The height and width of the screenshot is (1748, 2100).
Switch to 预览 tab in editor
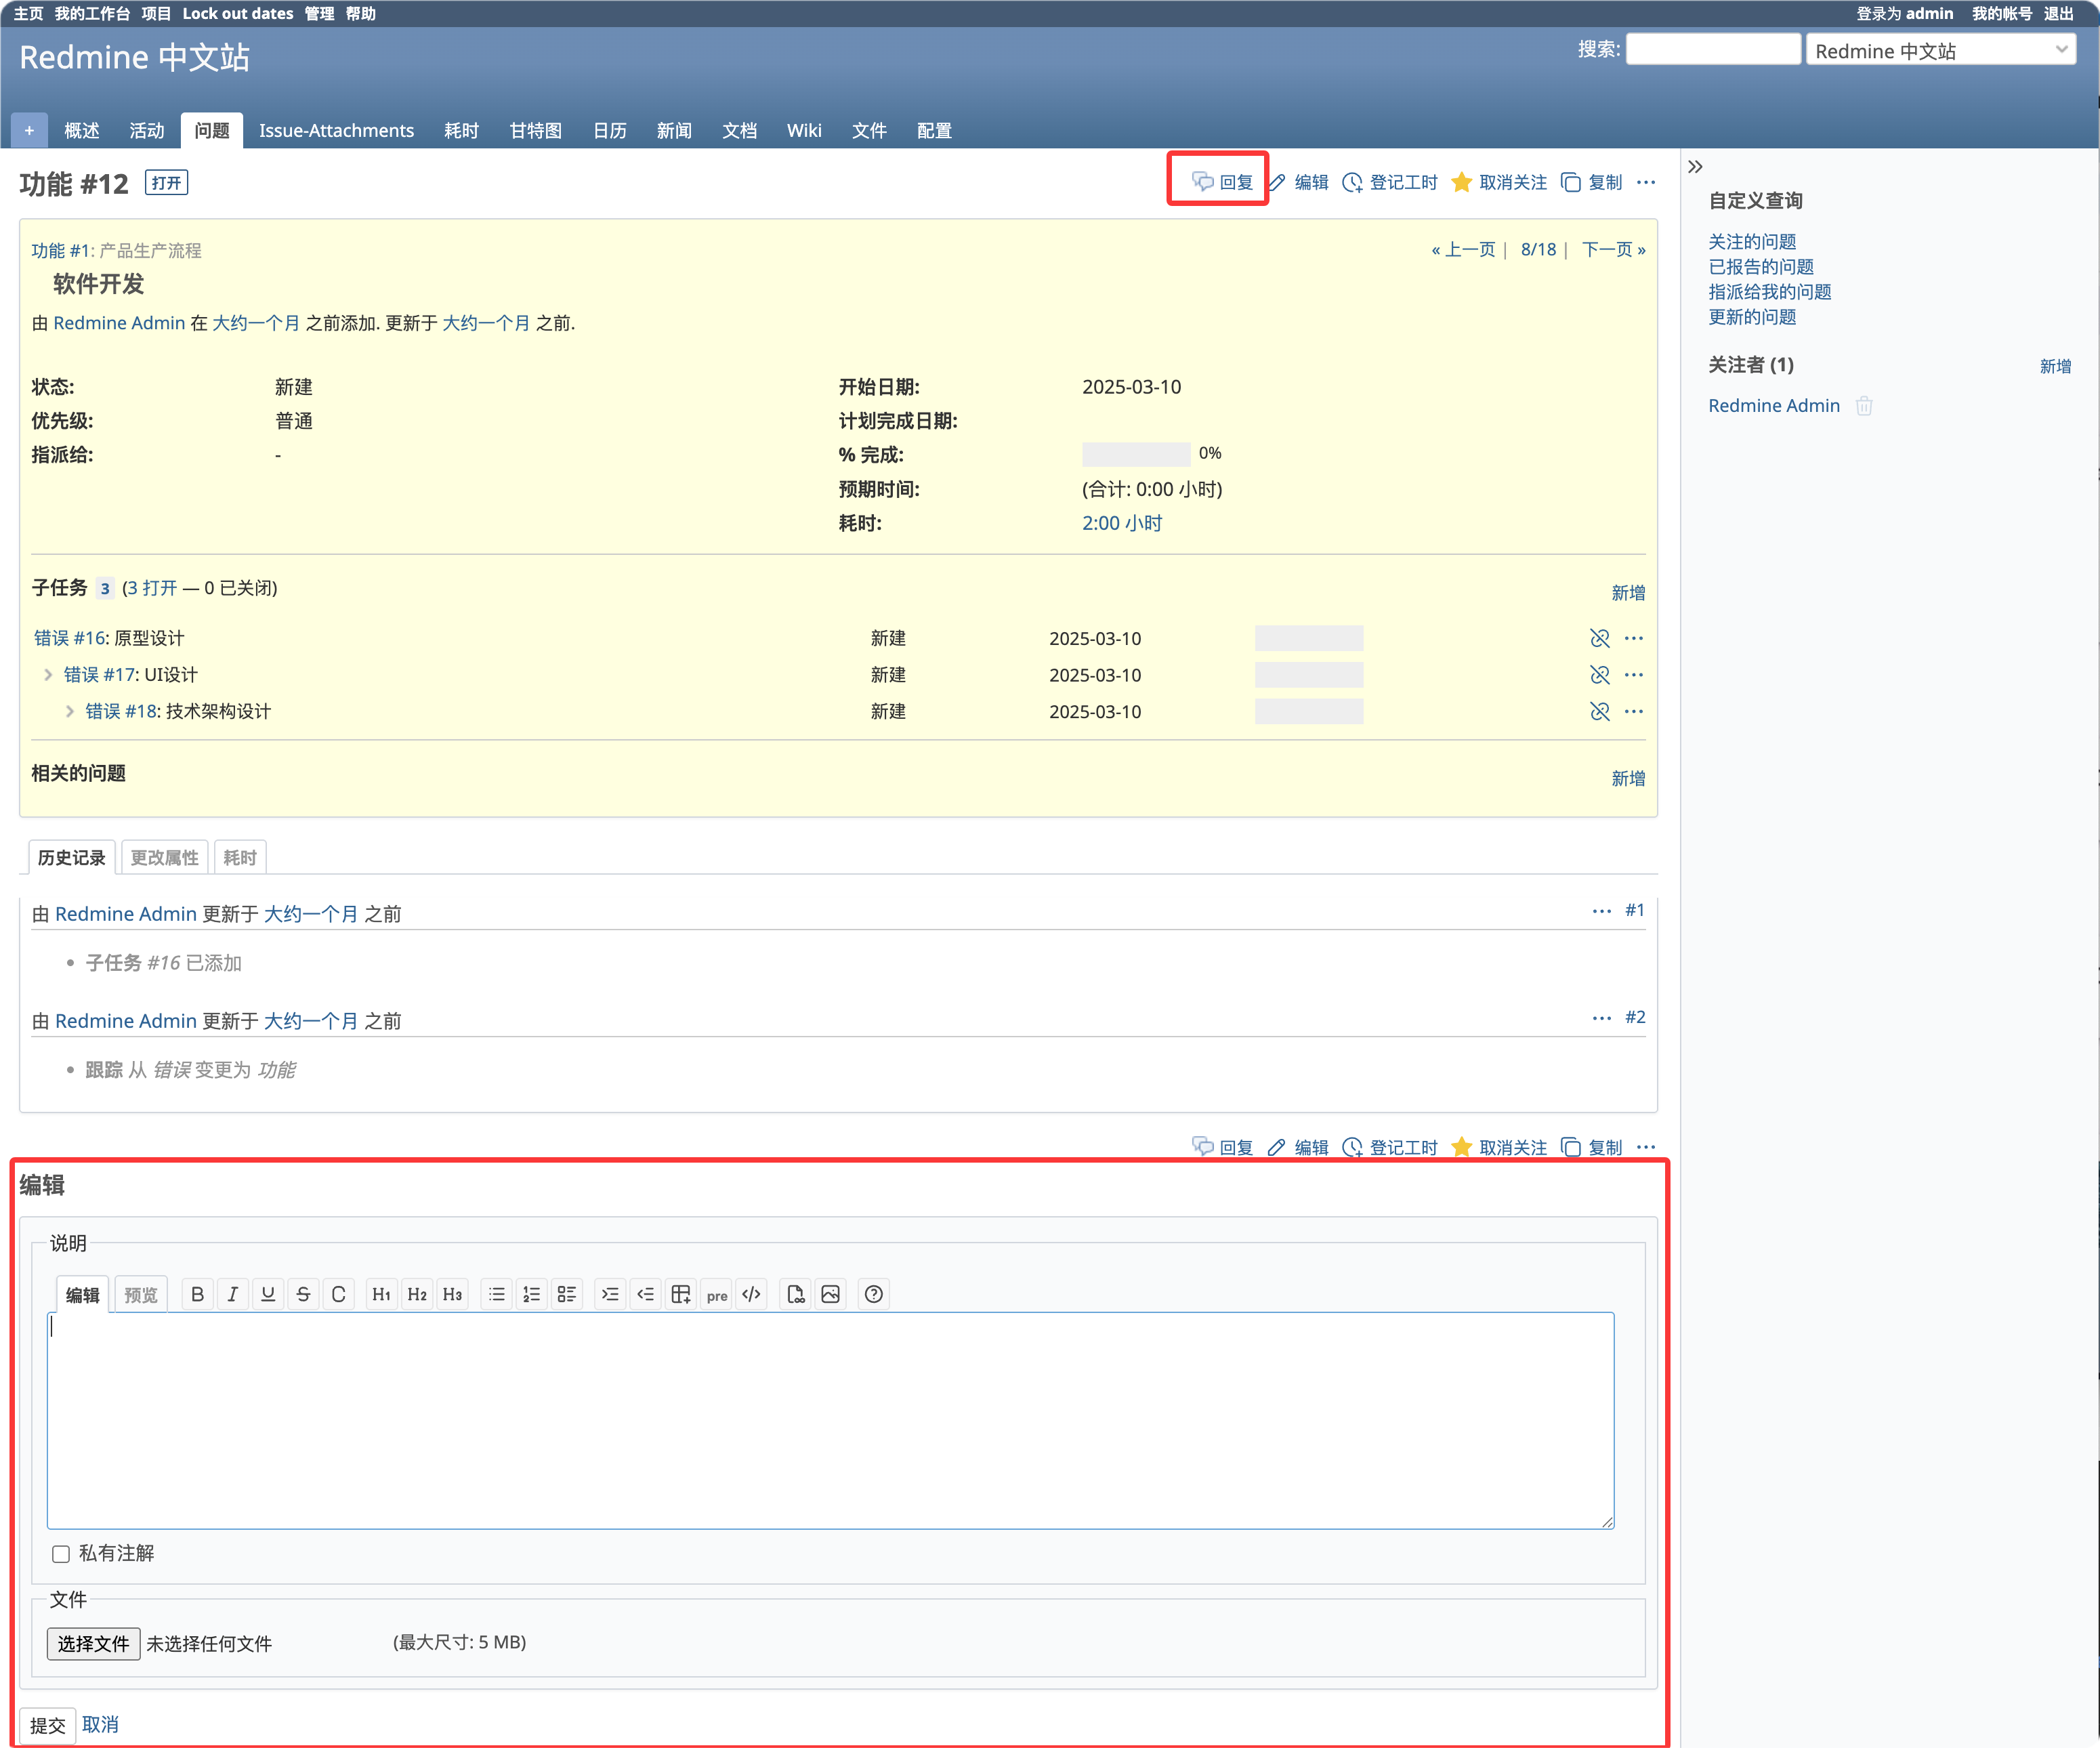tap(140, 1295)
